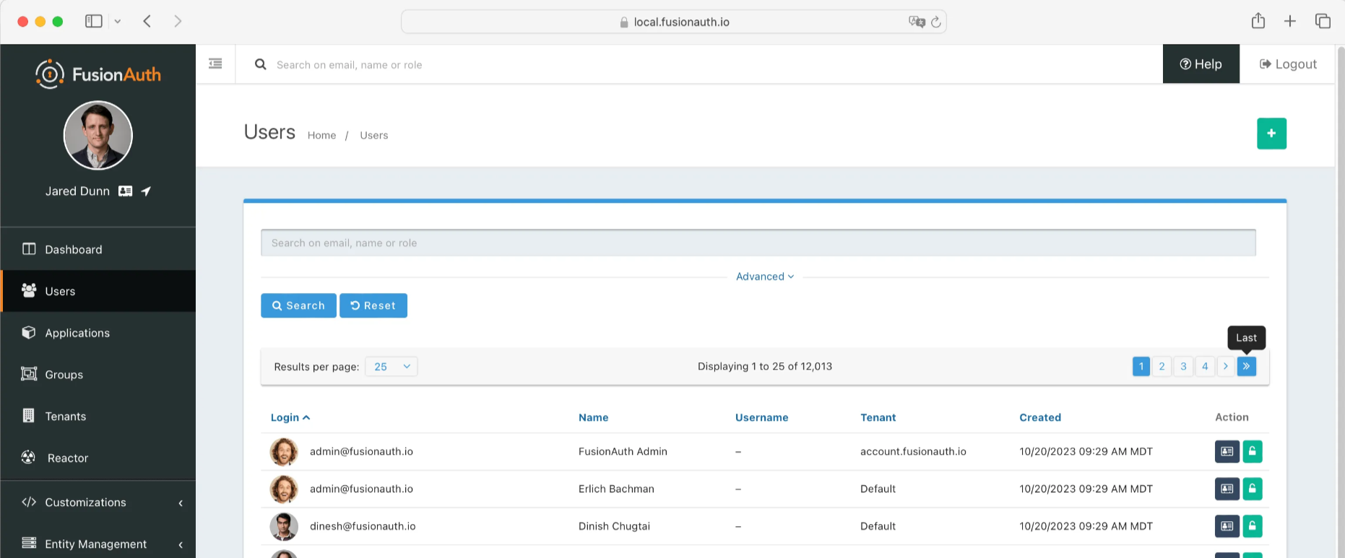Click FusionAuth Admin row avatar

point(284,452)
